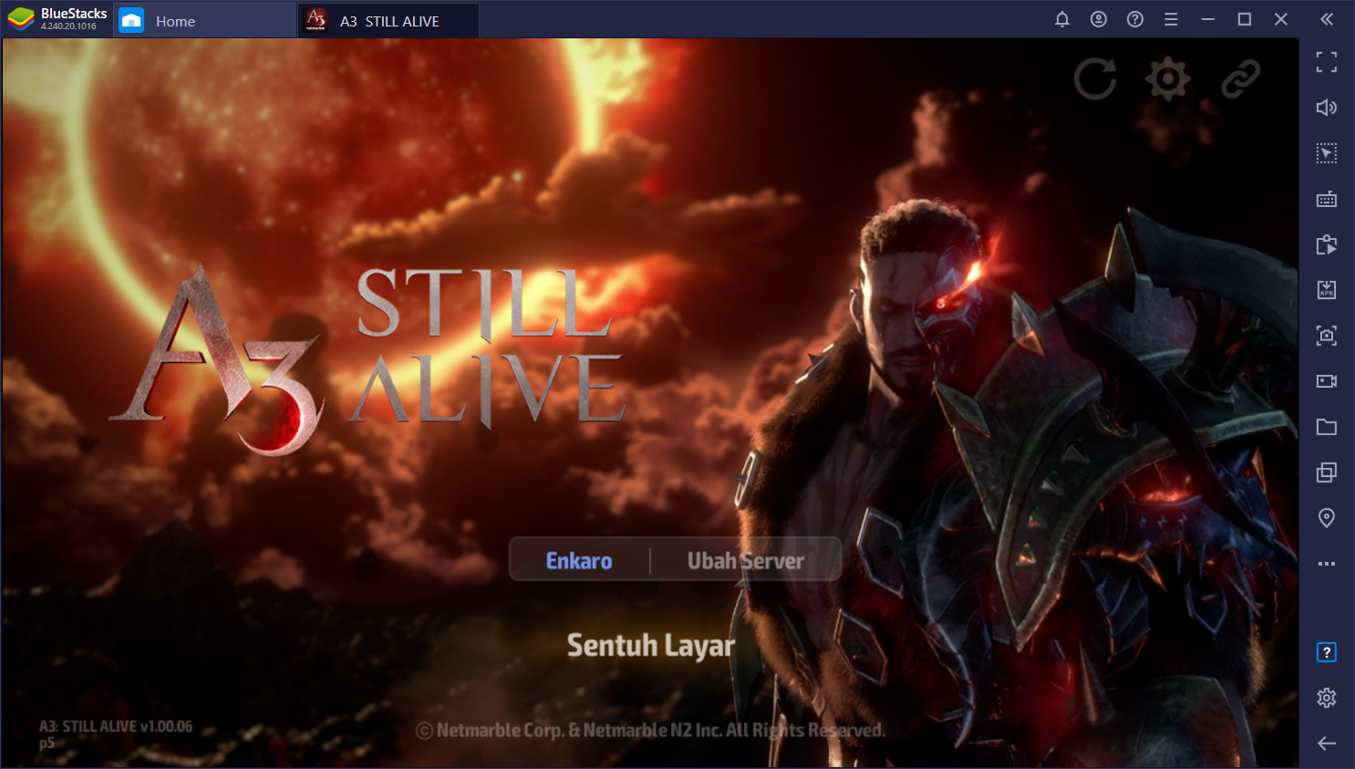
Task: Open the in-game gear settings icon
Action: pos(1168,78)
